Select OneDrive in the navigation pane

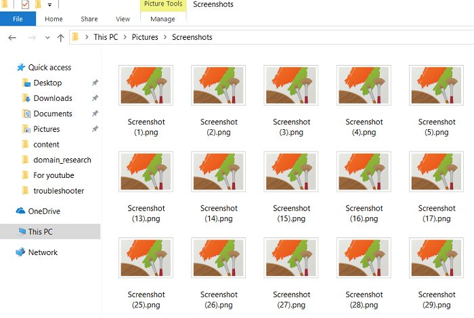tap(44, 211)
